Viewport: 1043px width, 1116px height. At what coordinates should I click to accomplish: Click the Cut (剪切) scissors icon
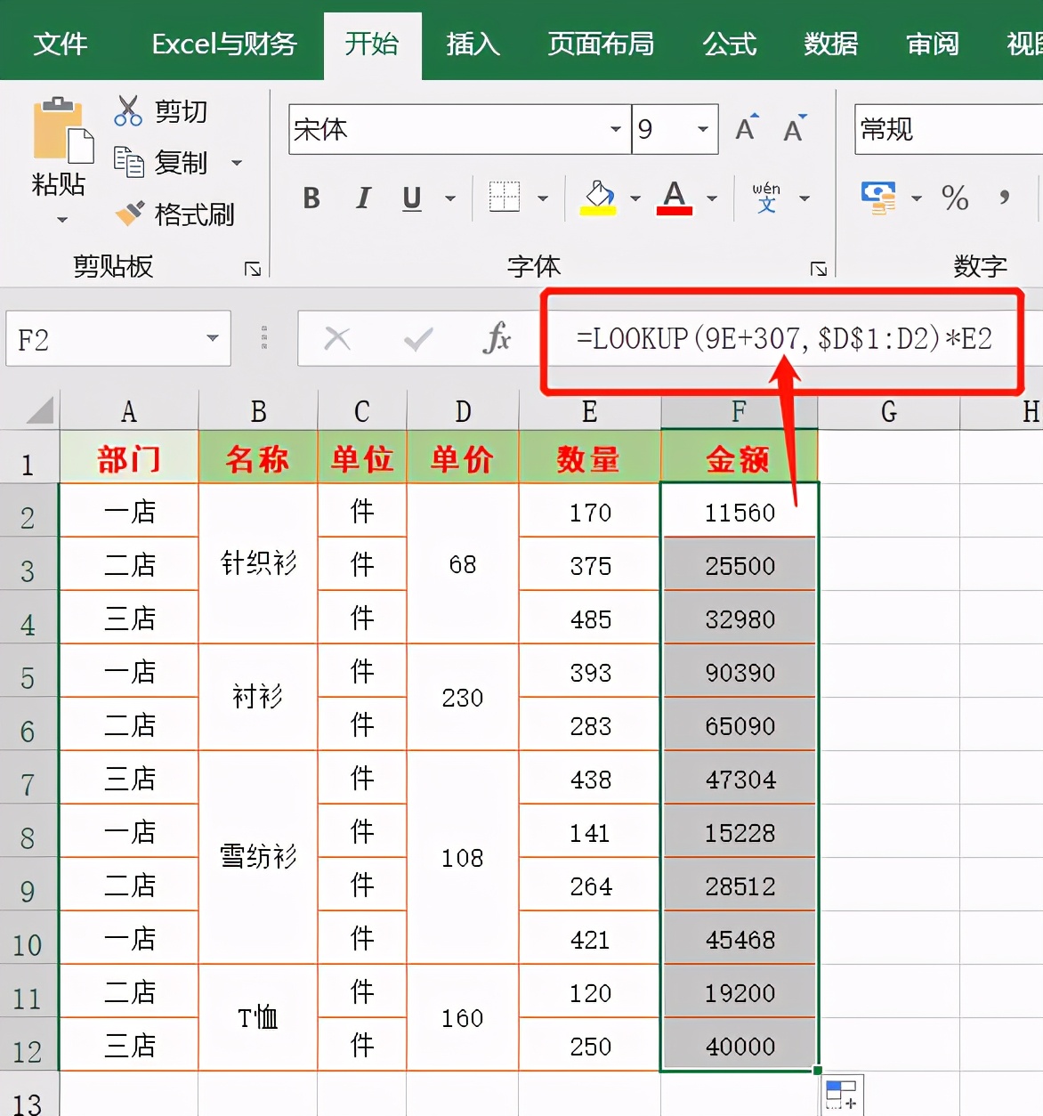(x=127, y=110)
